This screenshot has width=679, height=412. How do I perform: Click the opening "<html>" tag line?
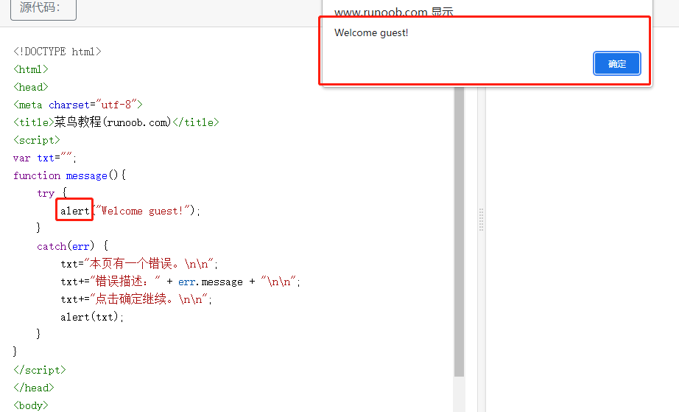pos(31,69)
